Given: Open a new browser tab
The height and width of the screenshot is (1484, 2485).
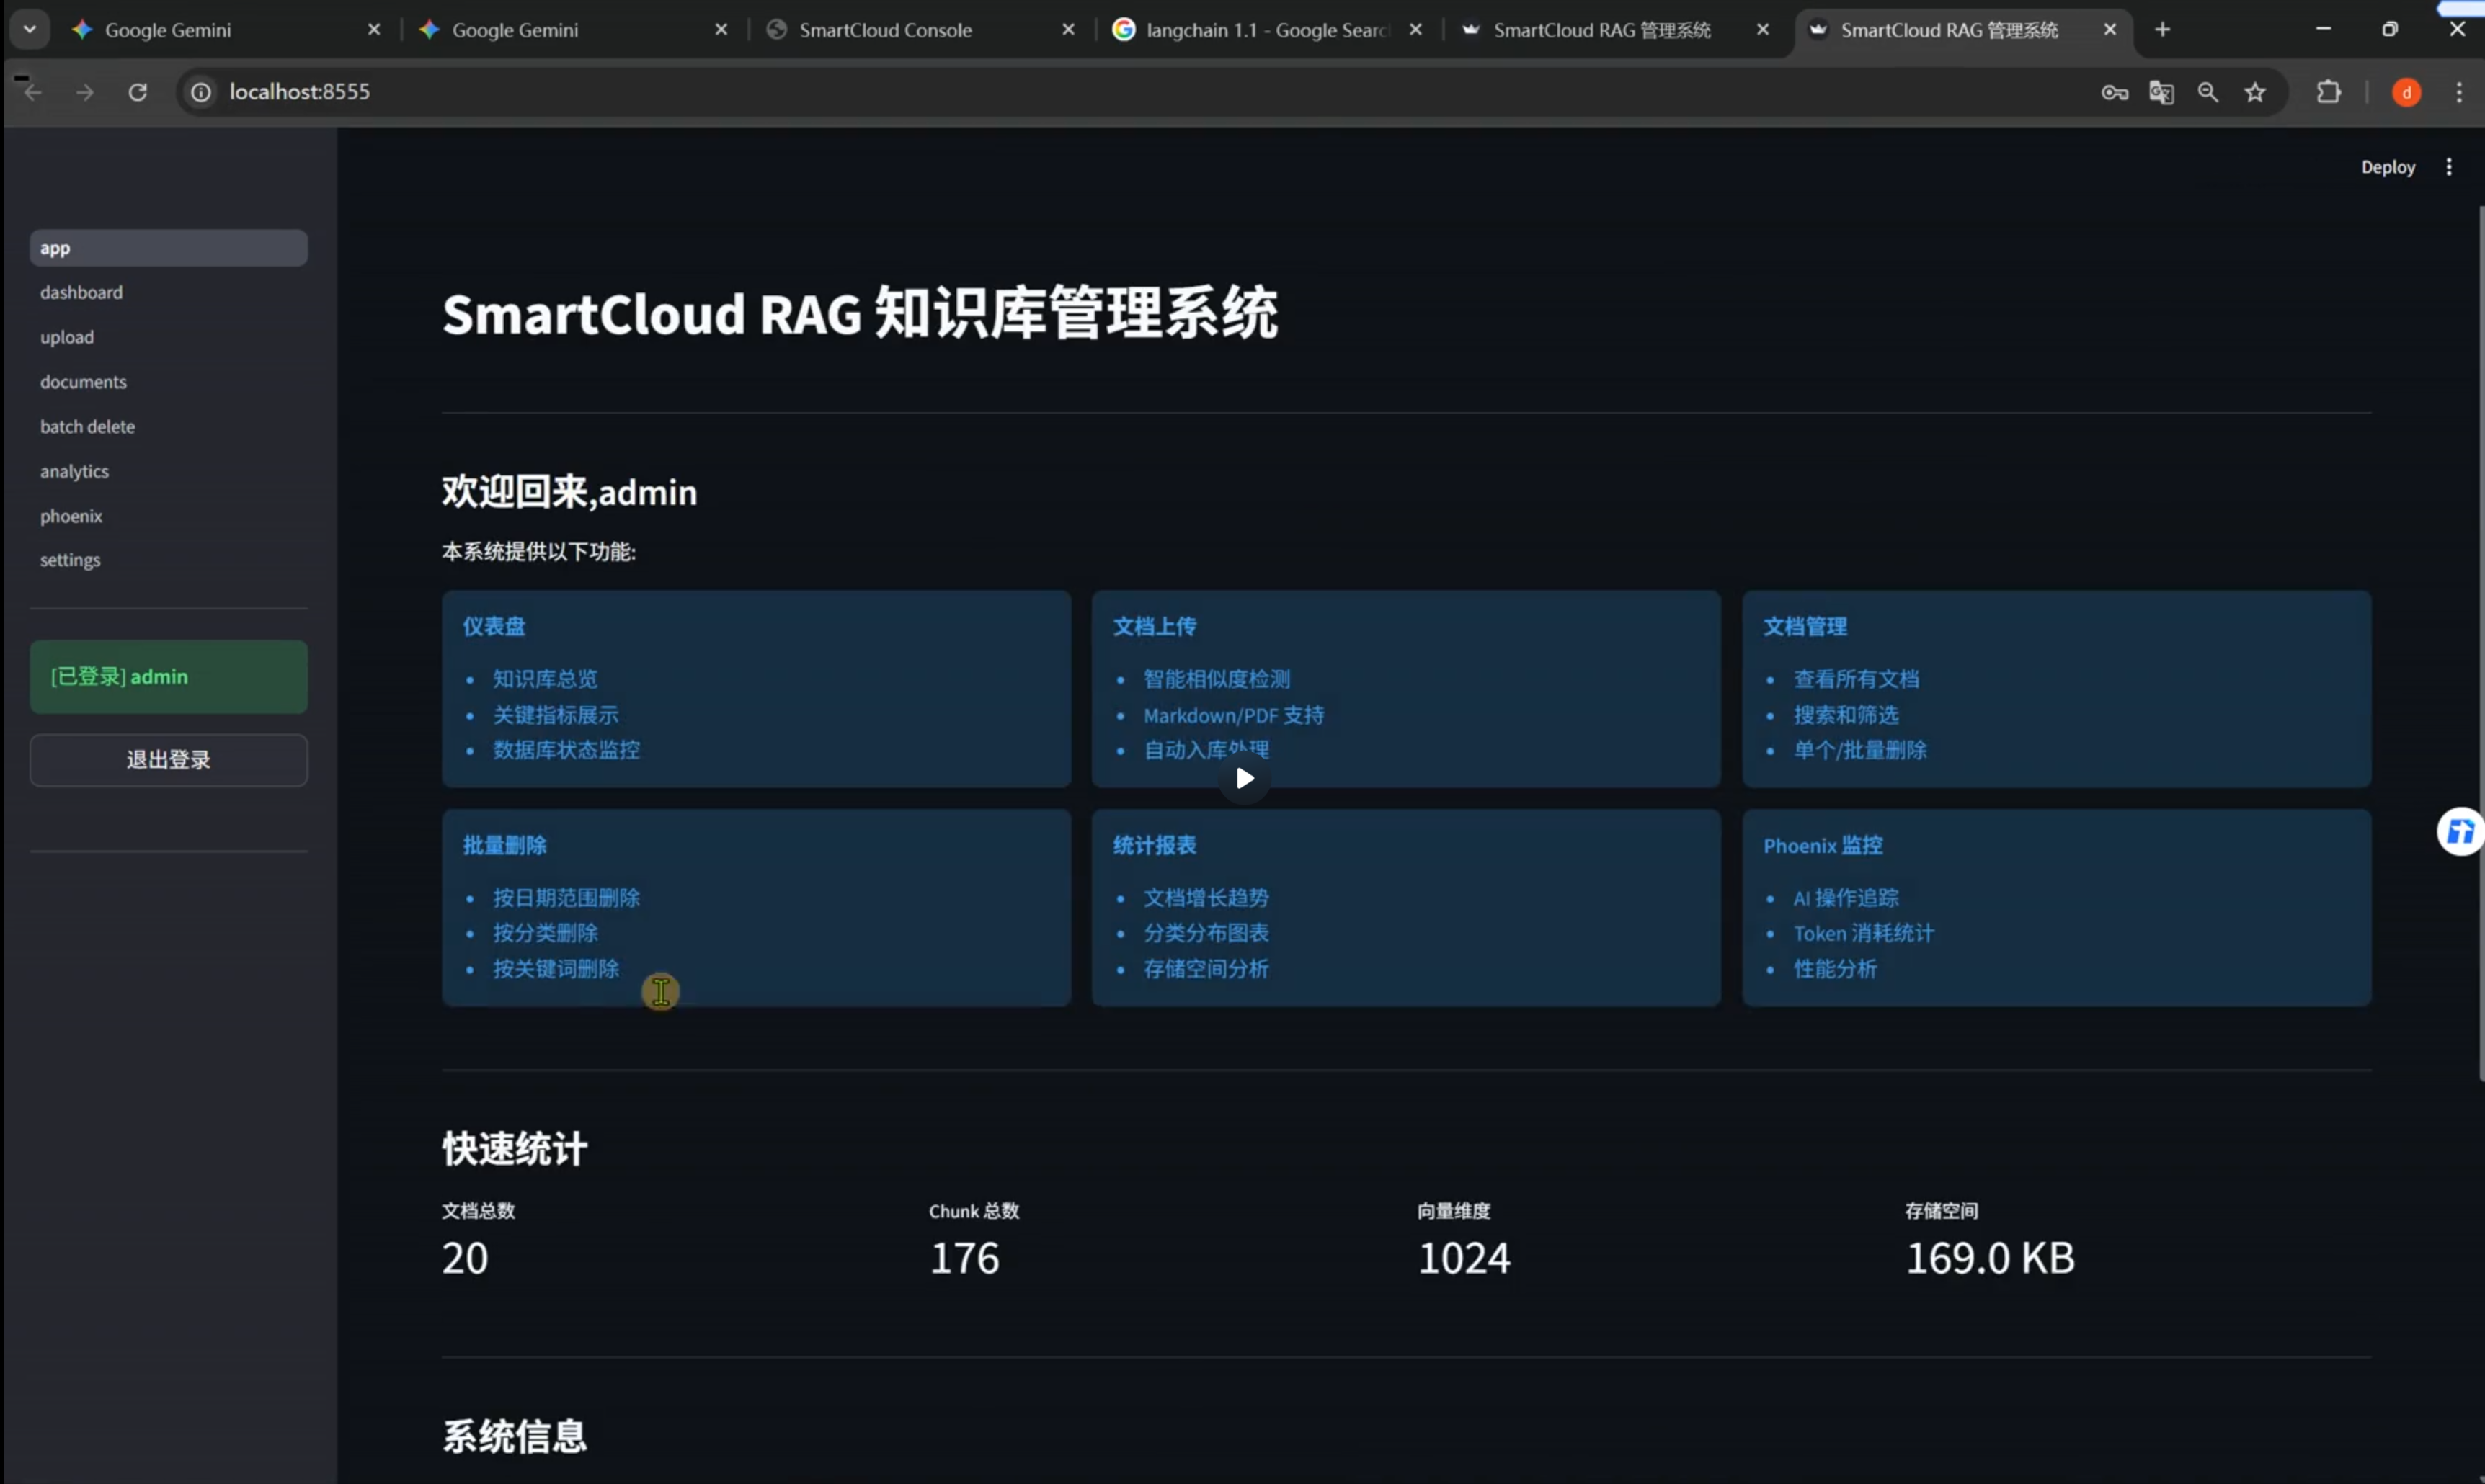Looking at the screenshot, I should coord(2162,30).
